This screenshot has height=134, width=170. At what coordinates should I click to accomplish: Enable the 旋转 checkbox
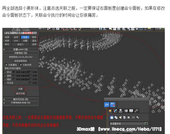(5, 75)
